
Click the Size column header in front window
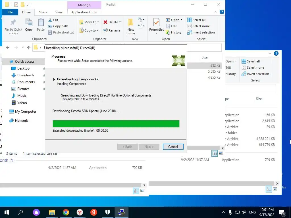pyautogui.click(x=205, y=57)
